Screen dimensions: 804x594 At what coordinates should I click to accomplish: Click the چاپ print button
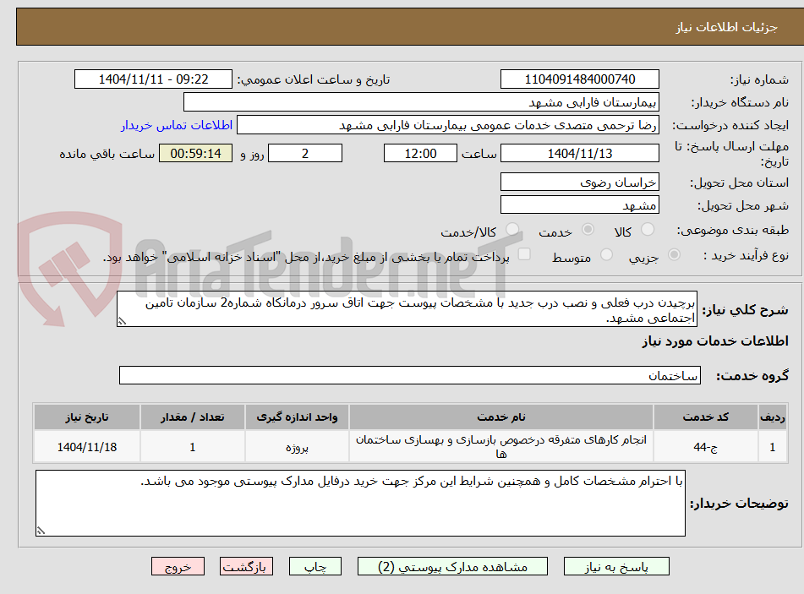point(315,567)
